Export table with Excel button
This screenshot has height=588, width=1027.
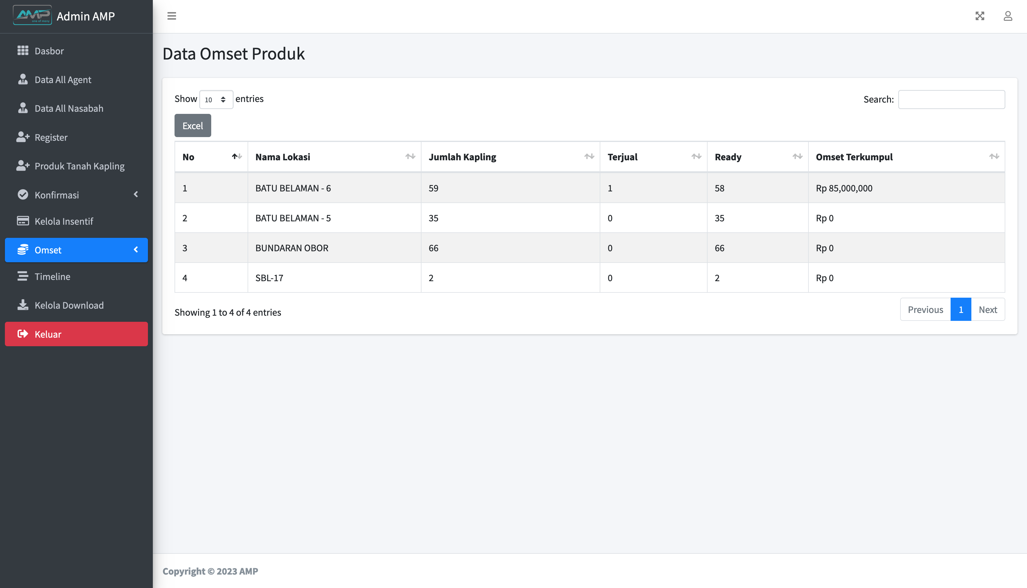point(193,125)
